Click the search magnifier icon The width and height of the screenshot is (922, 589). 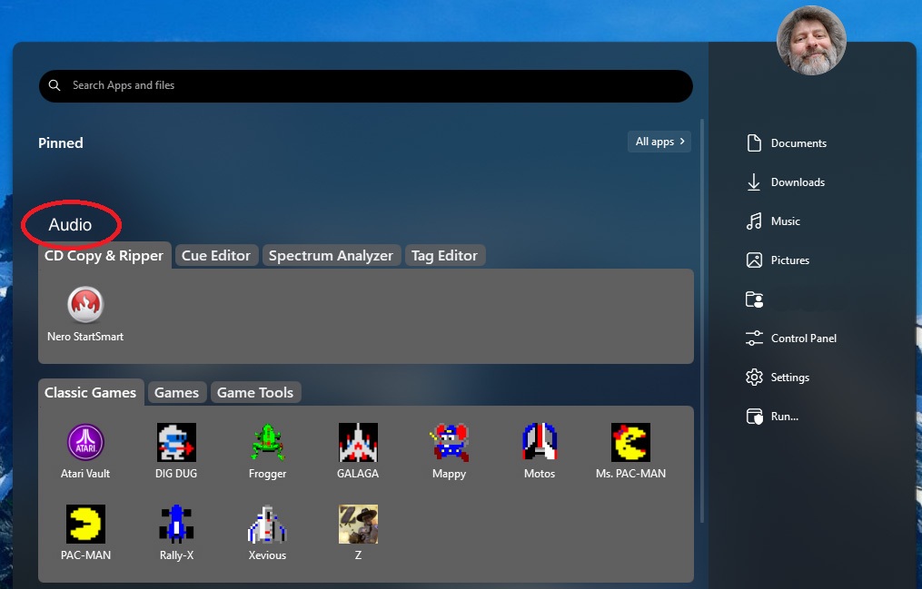click(x=55, y=85)
